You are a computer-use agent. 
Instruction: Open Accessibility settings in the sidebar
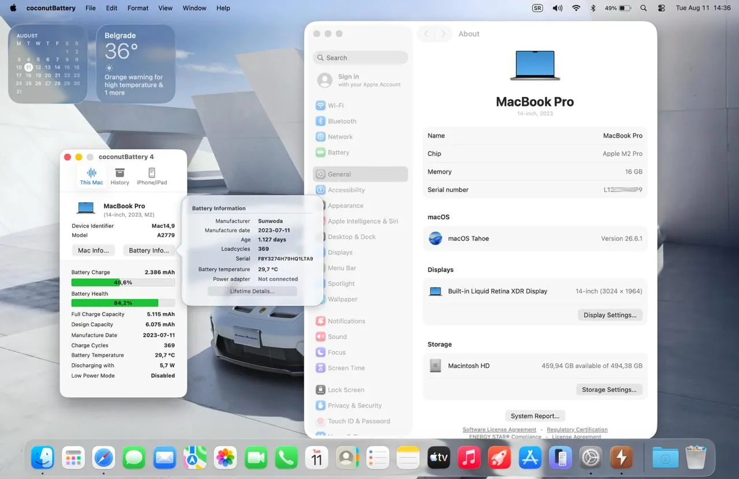coord(360,190)
